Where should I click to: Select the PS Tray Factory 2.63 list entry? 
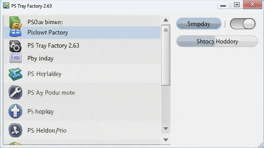point(82,46)
